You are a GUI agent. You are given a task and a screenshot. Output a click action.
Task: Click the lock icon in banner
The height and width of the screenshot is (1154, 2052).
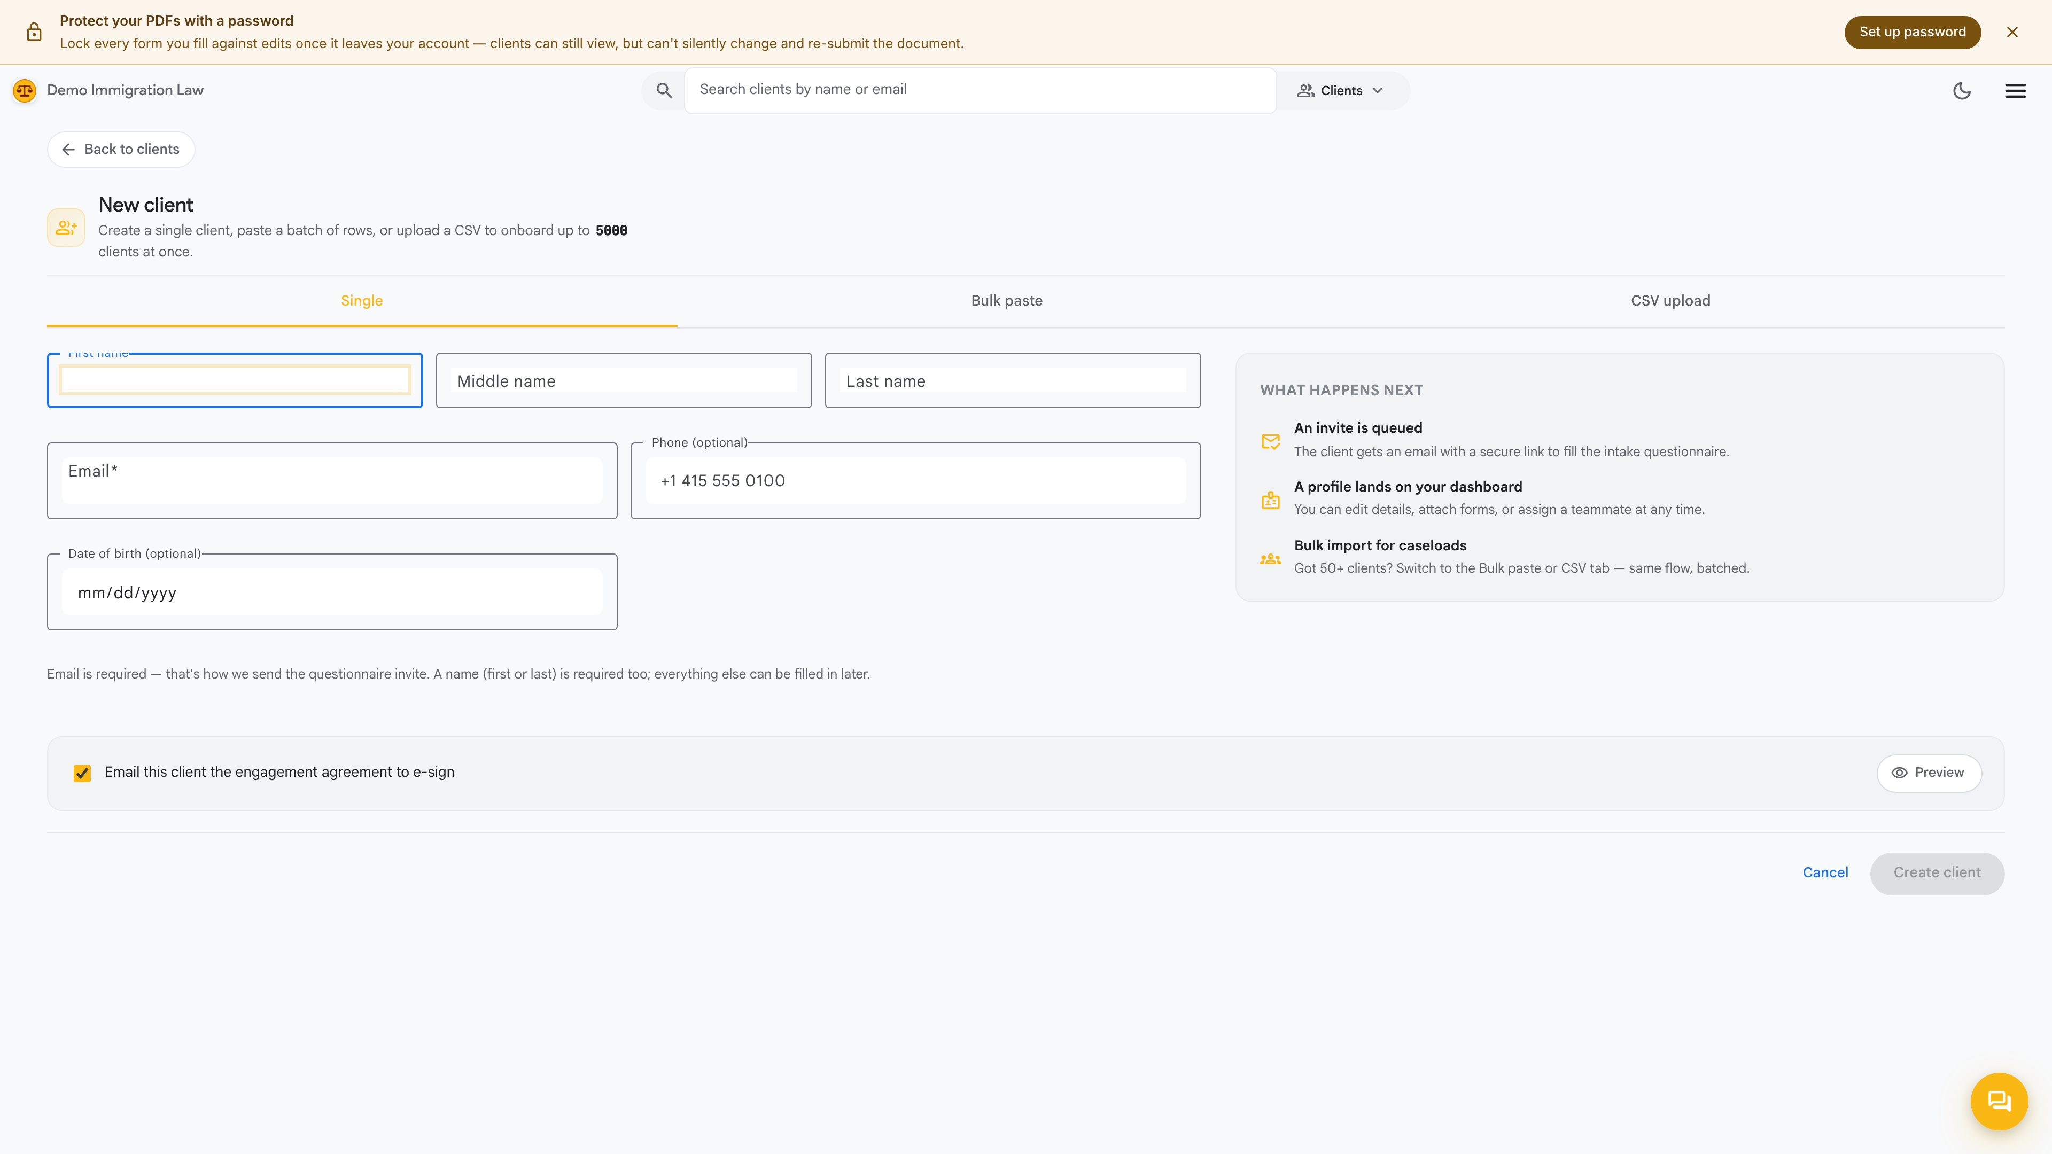point(34,32)
